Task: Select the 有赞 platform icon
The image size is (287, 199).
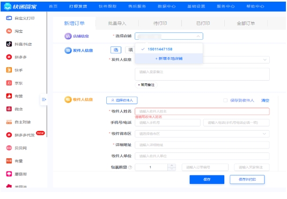Action: pos(9,96)
